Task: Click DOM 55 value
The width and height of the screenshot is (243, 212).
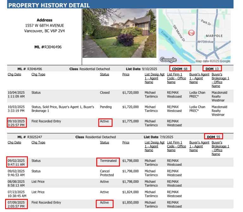Action: (214, 137)
